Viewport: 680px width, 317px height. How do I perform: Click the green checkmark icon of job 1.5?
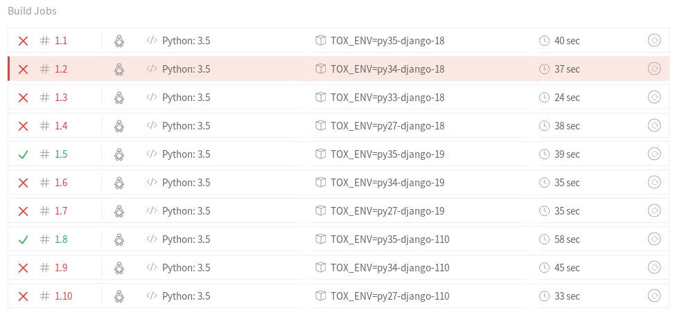click(23, 154)
